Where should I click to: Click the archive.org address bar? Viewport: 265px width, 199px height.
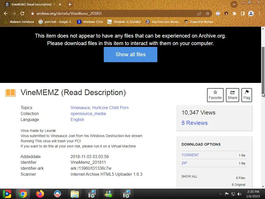tap(115, 13)
